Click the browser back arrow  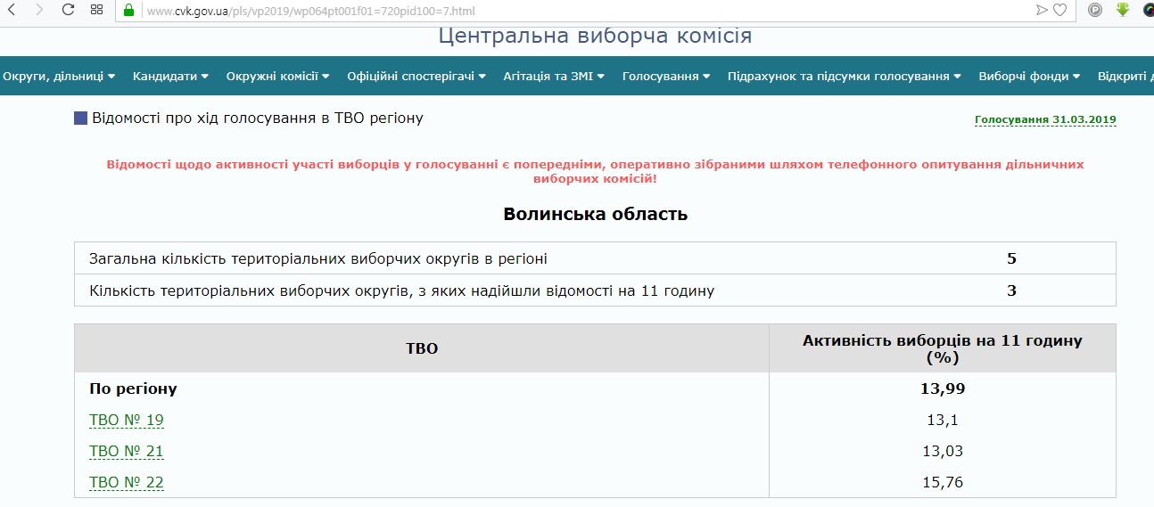(x=12, y=11)
